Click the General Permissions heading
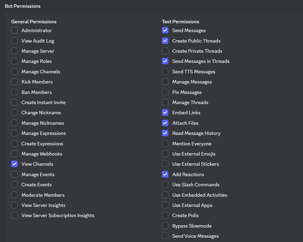303x242 pixels. click(34, 22)
